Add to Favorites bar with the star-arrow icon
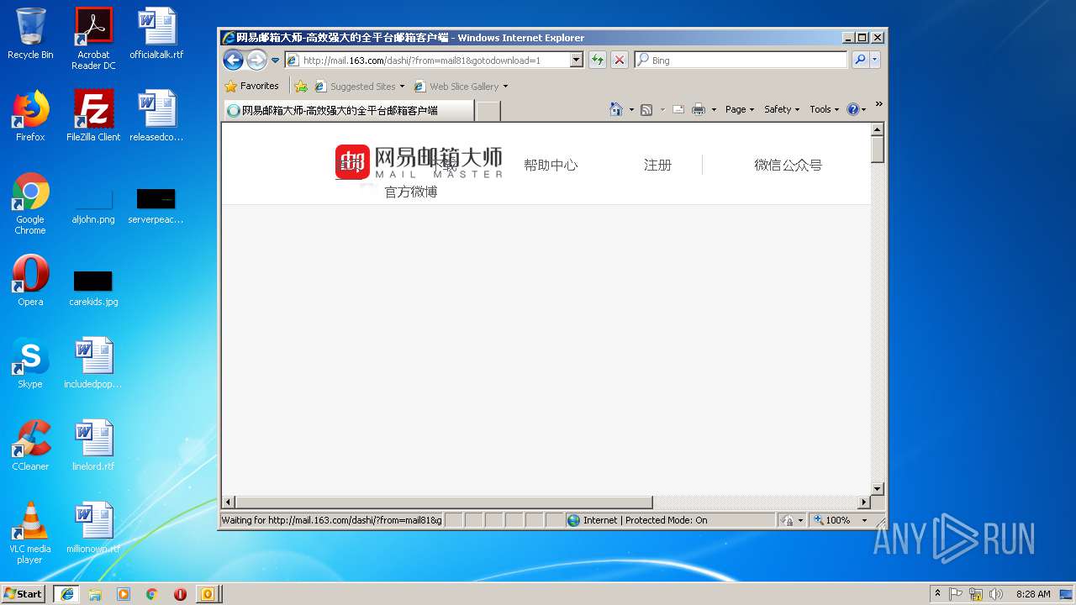This screenshot has height=605, width=1076. 301,86
